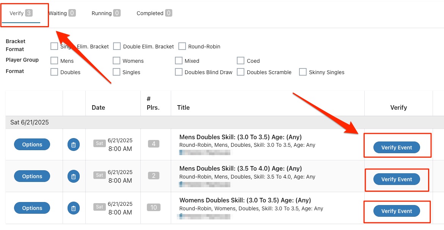This screenshot has width=444, height=230.
Task: Check the Round-Robin bracket format
Action: [x=182, y=47]
